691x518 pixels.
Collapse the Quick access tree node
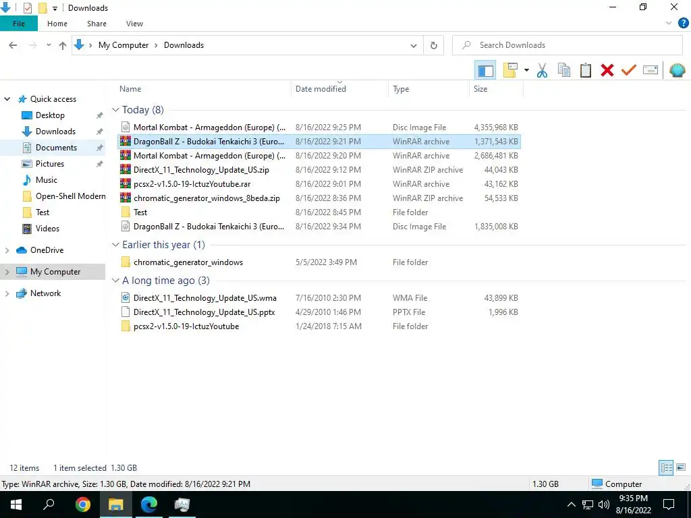click(x=7, y=98)
